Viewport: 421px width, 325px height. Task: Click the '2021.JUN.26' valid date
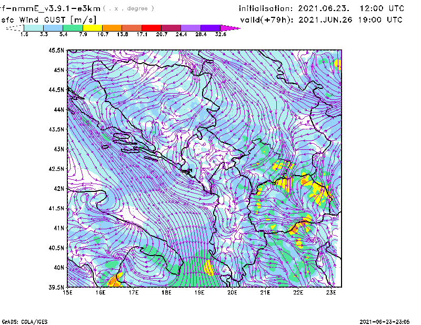coord(325,20)
